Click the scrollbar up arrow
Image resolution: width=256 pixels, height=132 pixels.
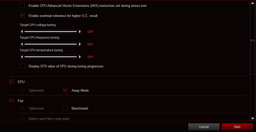pos(253,3)
